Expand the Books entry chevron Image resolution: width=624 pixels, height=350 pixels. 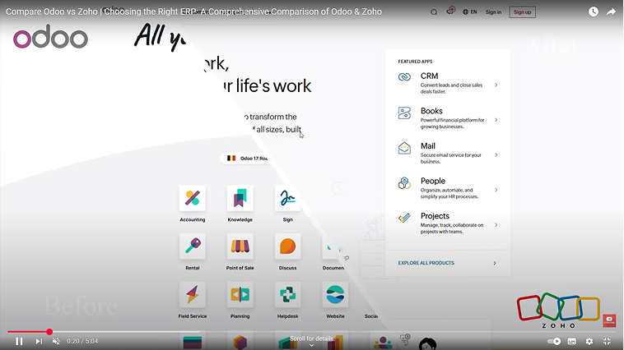click(496, 120)
